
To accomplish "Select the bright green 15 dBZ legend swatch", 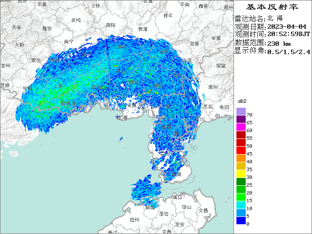I will coord(241,197).
